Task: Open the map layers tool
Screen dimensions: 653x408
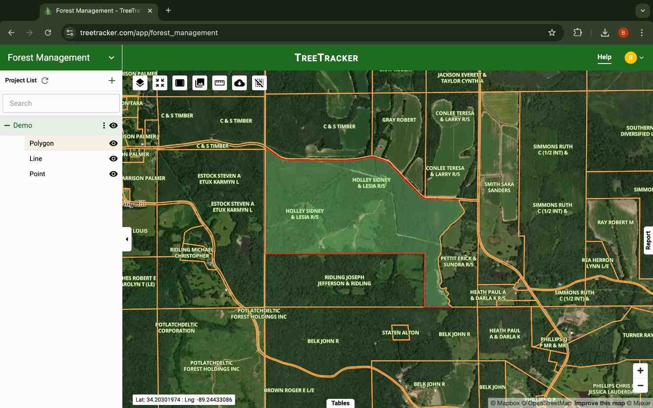Action: [x=140, y=83]
